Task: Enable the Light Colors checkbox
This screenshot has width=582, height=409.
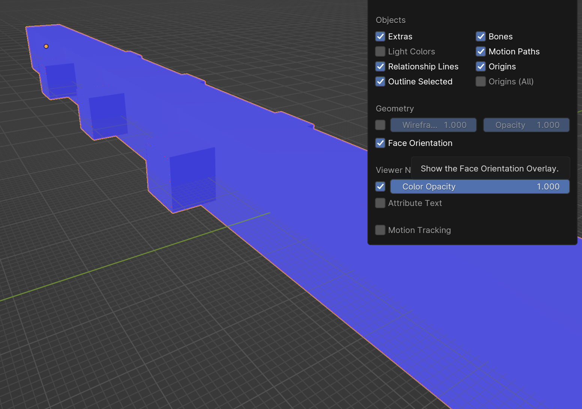Action: [380, 51]
